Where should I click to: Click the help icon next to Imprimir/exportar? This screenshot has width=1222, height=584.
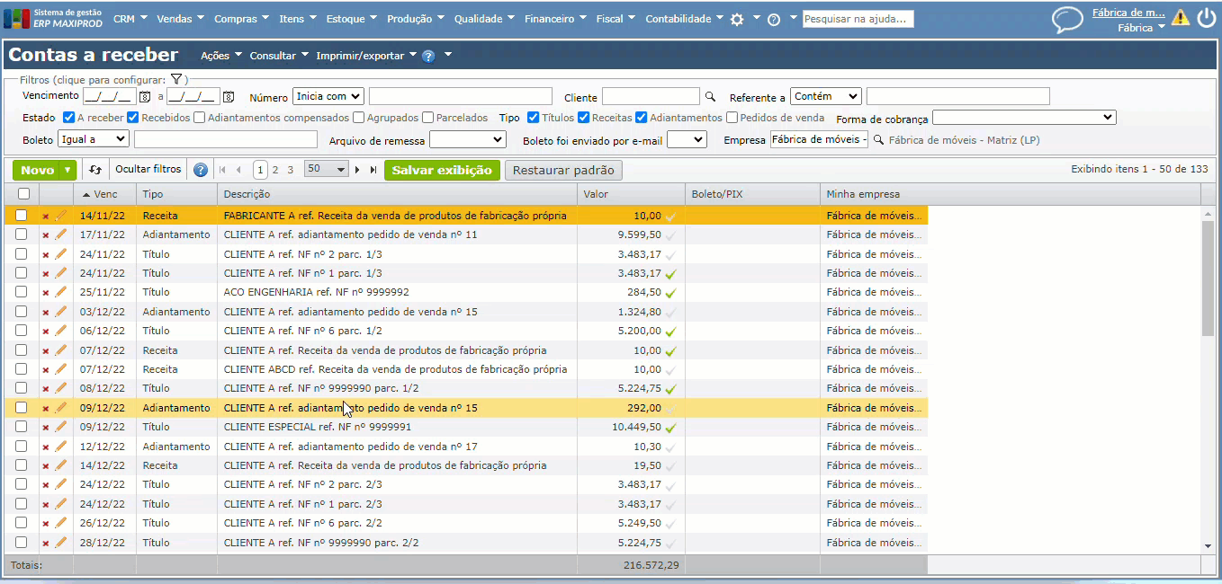pos(428,56)
